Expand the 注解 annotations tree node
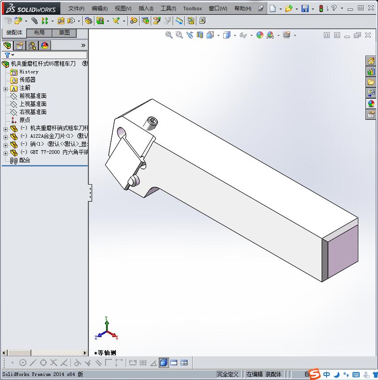The width and height of the screenshot is (378, 380). 5,89
